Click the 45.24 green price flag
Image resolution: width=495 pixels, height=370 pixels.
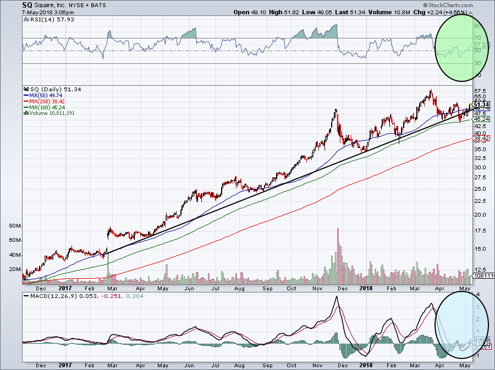[x=481, y=119]
